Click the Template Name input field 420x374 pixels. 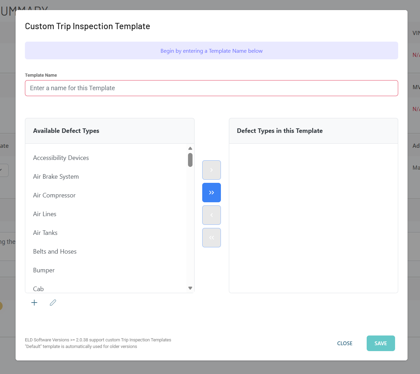211,88
